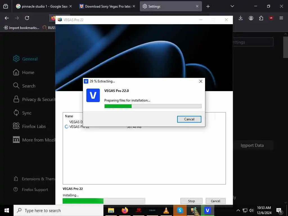This screenshot has width=288, height=216.
Task: Open the Windows Start menu
Action: (x=7, y=210)
